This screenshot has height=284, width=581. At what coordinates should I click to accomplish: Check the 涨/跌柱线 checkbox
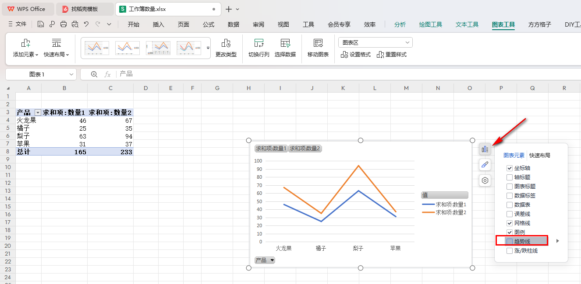(510, 251)
